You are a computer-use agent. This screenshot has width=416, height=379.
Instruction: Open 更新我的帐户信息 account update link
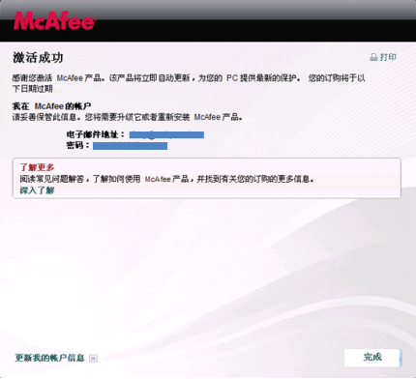[x=49, y=358]
